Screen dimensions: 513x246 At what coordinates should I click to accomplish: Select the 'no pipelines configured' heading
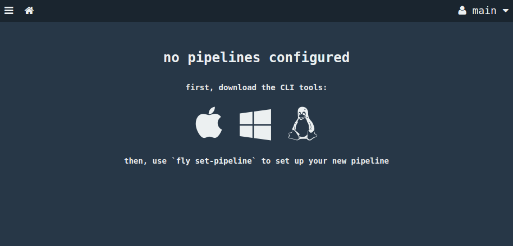click(x=256, y=58)
